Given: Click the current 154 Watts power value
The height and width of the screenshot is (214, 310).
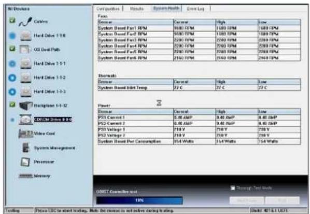Looking at the screenshot, I should [184, 141].
